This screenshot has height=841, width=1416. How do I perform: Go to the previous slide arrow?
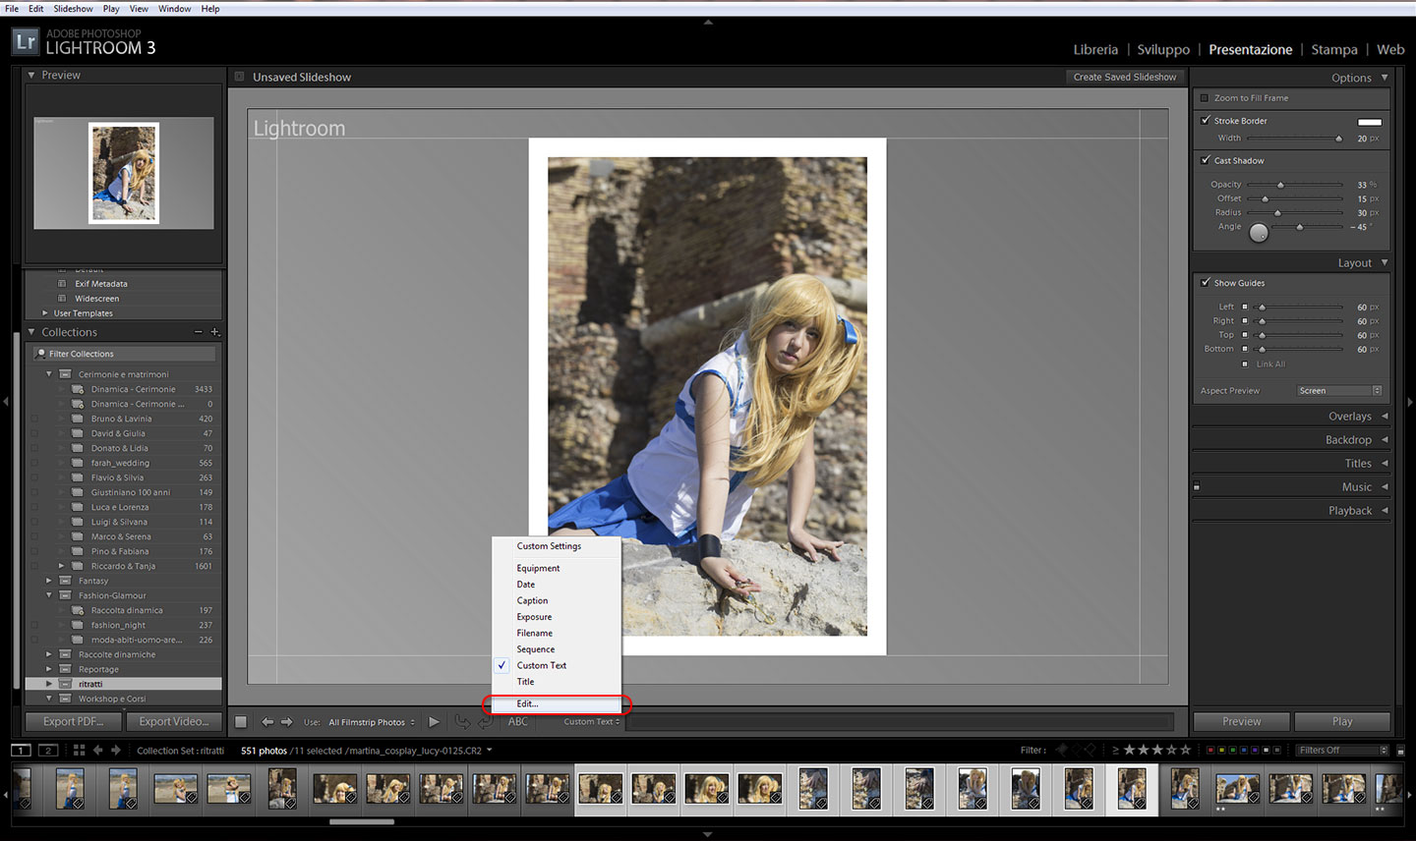pyautogui.click(x=267, y=722)
